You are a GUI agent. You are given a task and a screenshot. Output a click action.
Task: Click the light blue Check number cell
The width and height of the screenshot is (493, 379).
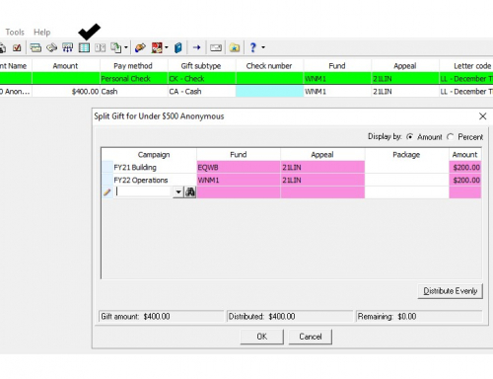tap(269, 91)
